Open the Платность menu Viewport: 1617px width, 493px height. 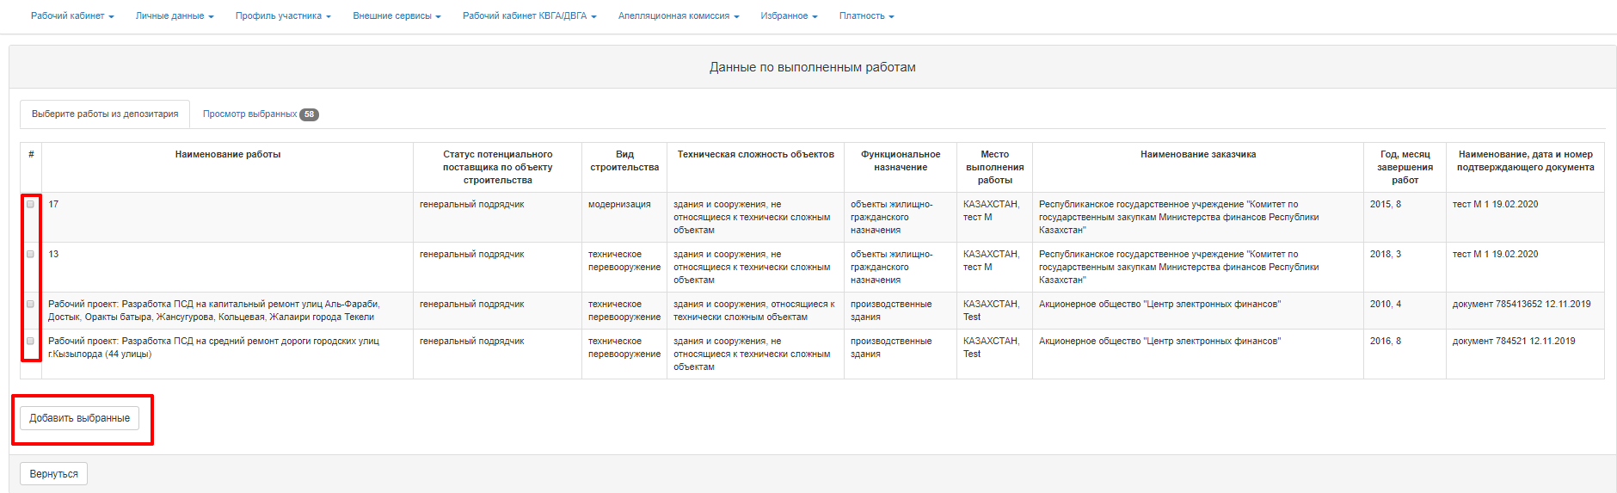coord(866,16)
